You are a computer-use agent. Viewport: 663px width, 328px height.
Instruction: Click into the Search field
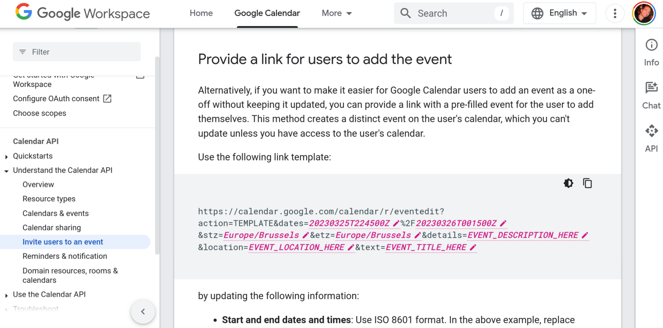point(454,13)
